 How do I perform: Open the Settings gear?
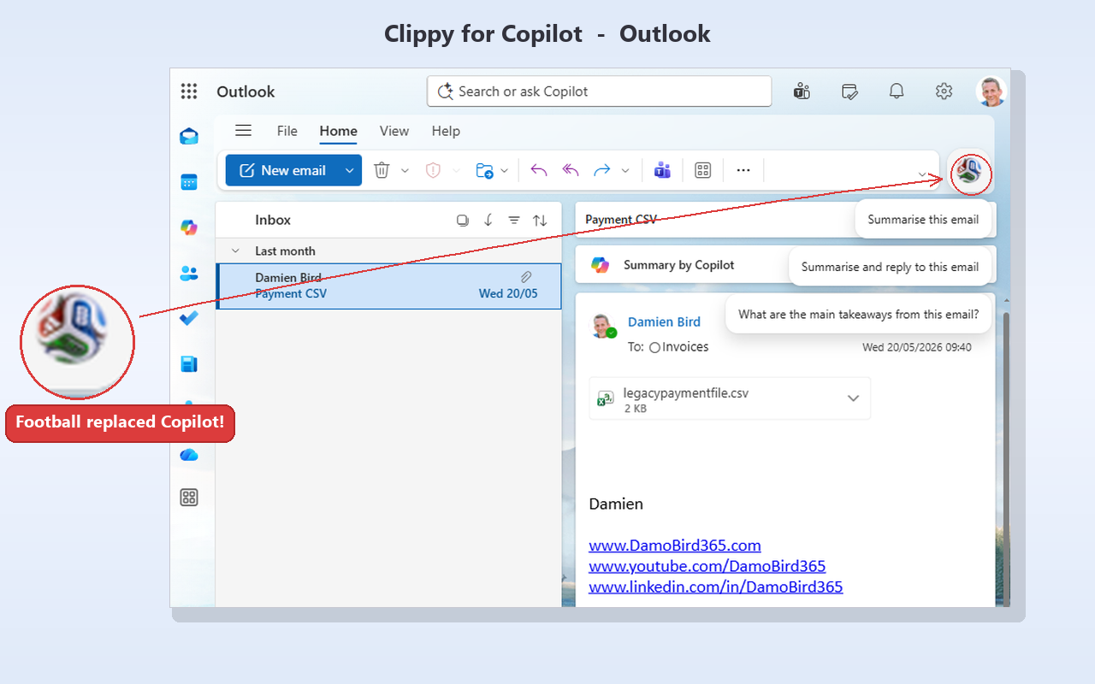[944, 91]
